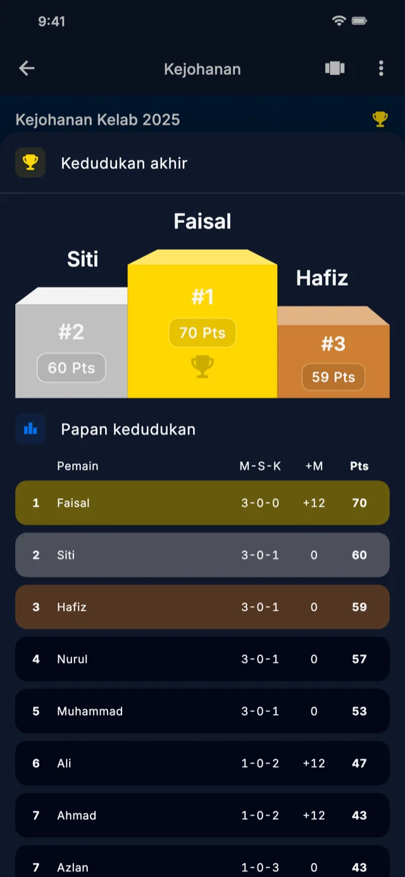Viewport: 405px width, 877px height.
Task: Tap the 59 Pts badge on Hafiz's podium
Action: [x=332, y=377]
